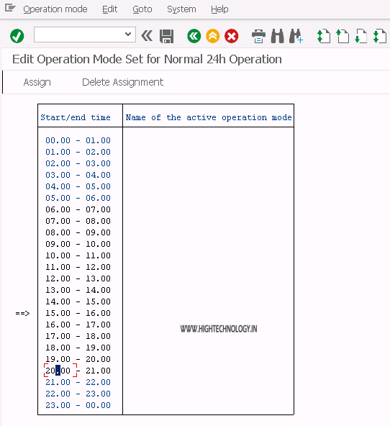This screenshot has width=390, height=426.
Task: Click the Assign button
Action: [x=37, y=82]
